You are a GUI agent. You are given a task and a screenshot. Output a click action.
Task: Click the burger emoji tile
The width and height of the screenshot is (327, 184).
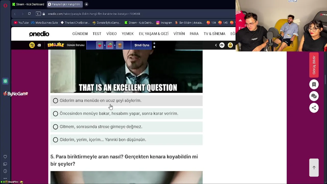click(x=120, y=45)
